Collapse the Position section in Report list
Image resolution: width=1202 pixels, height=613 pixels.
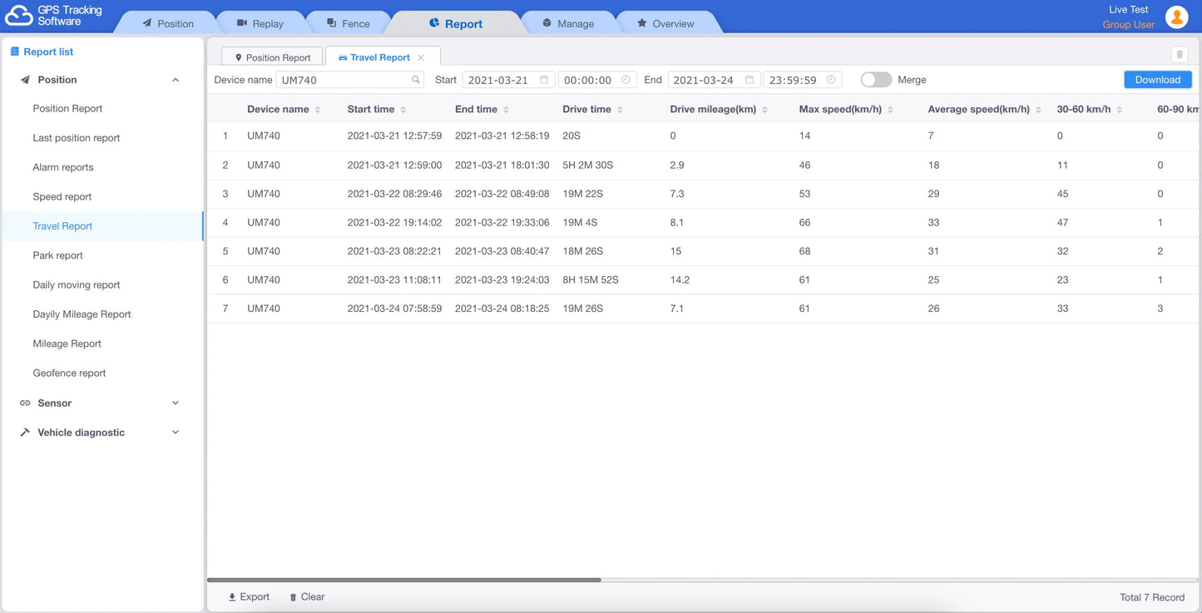[x=175, y=79]
